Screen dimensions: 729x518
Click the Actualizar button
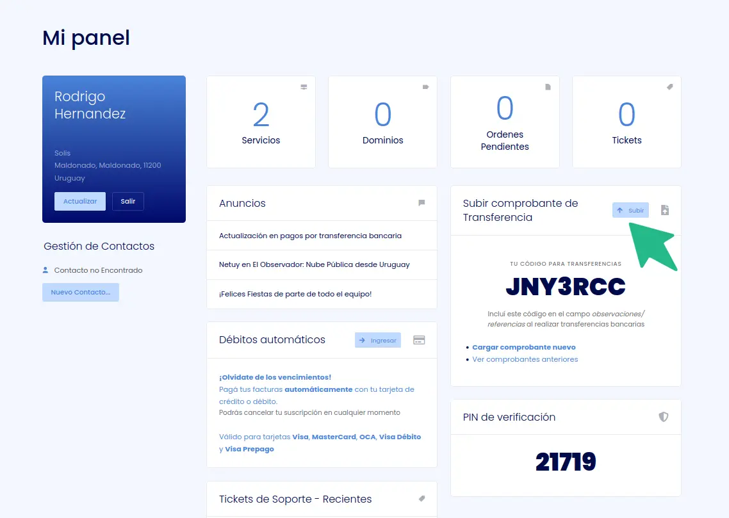tap(80, 201)
